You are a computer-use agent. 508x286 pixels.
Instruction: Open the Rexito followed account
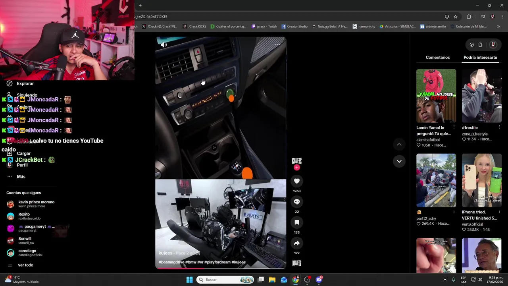click(x=24, y=216)
